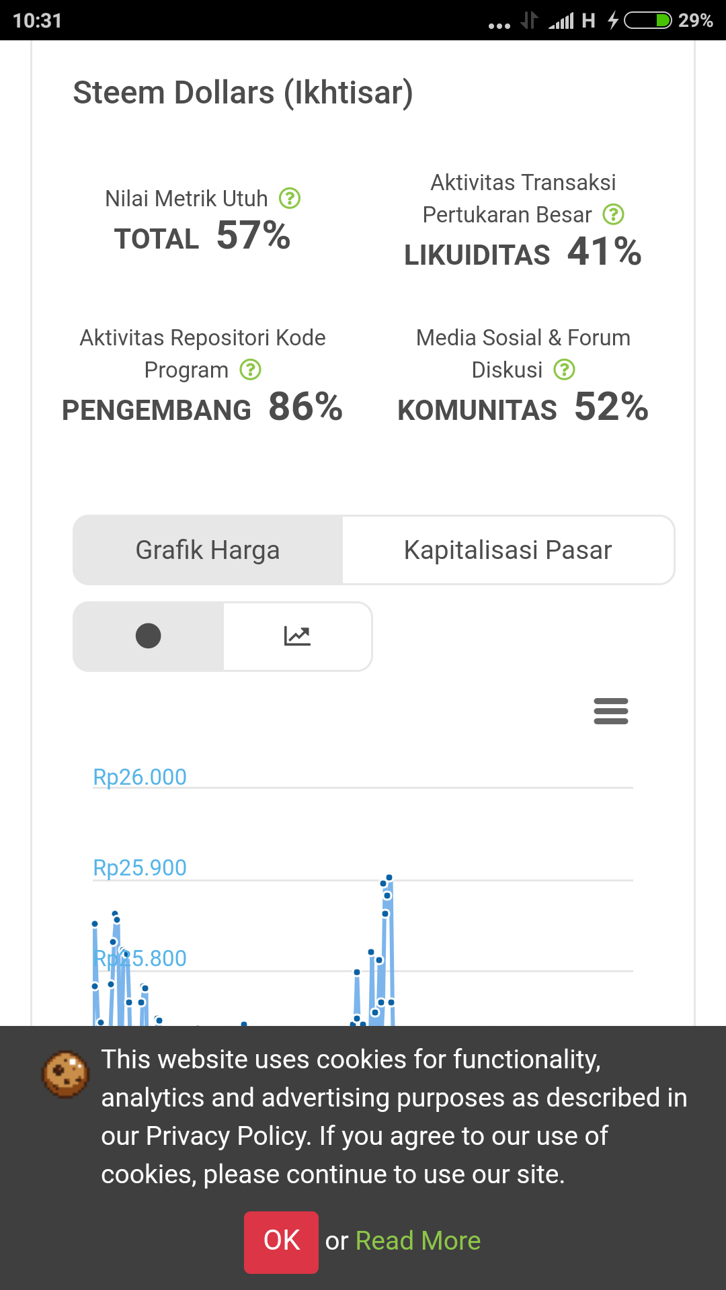726x1290 pixels.
Task: Tap the signal strength icon in status bar
Action: coord(562,20)
